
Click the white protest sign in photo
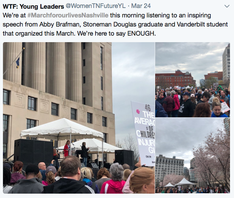click(144, 133)
